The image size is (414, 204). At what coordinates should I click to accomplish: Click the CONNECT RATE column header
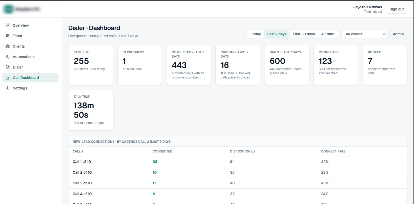(x=333, y=151)
